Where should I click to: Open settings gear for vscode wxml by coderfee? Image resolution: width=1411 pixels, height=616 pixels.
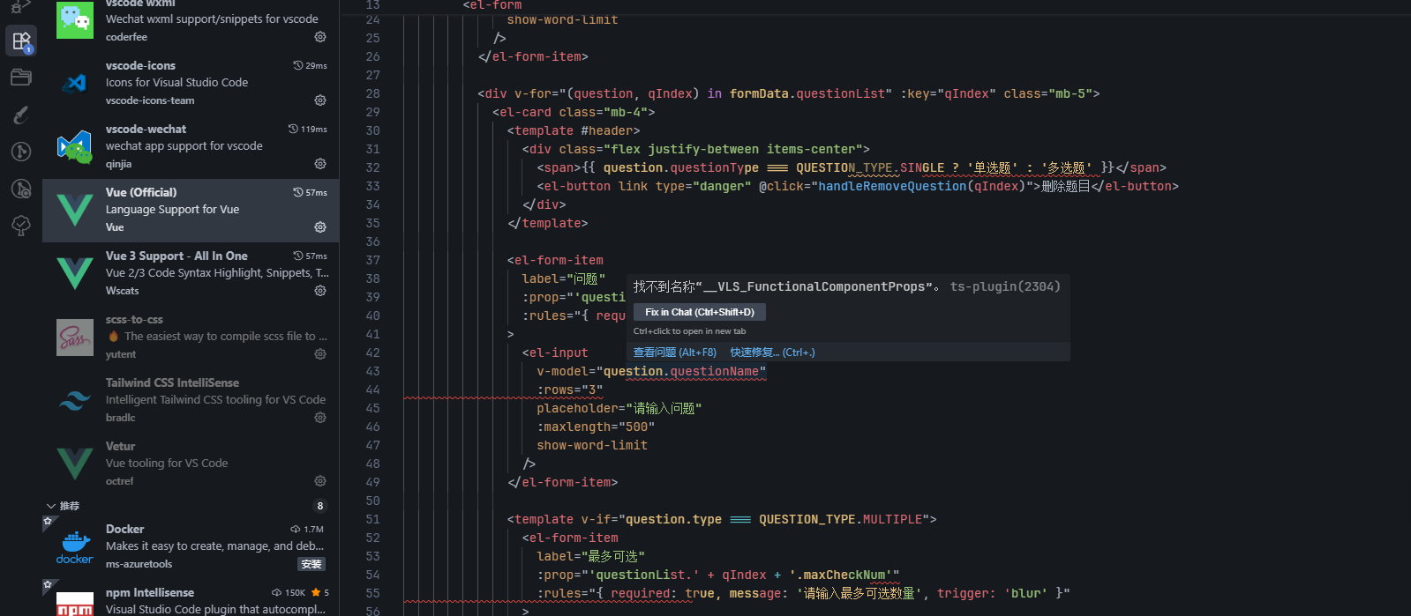320,37
